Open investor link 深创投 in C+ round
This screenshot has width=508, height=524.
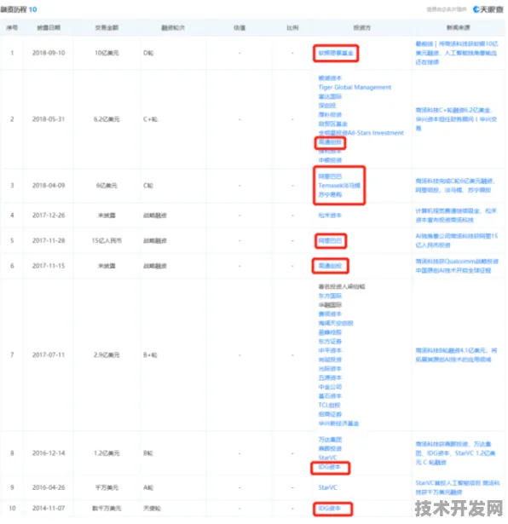point(327,106)
